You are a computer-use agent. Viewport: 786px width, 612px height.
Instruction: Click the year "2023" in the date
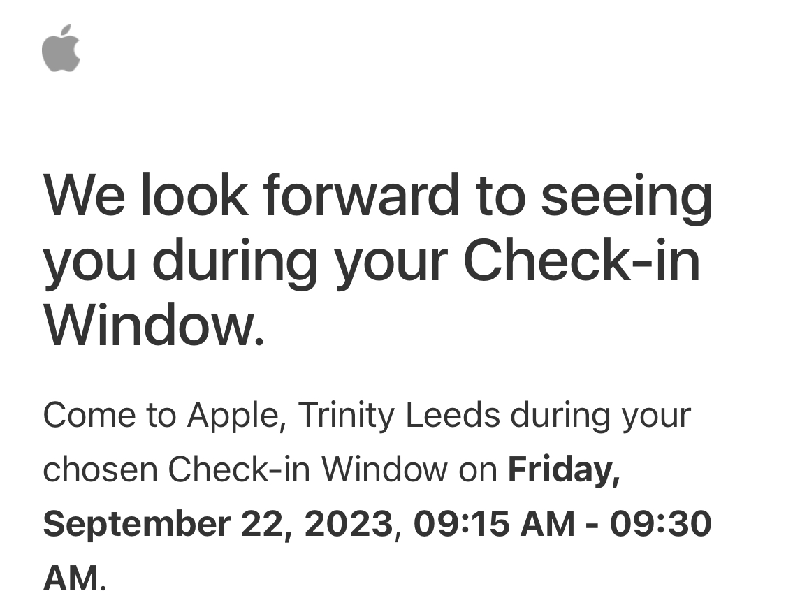click(x=350, y=524)
